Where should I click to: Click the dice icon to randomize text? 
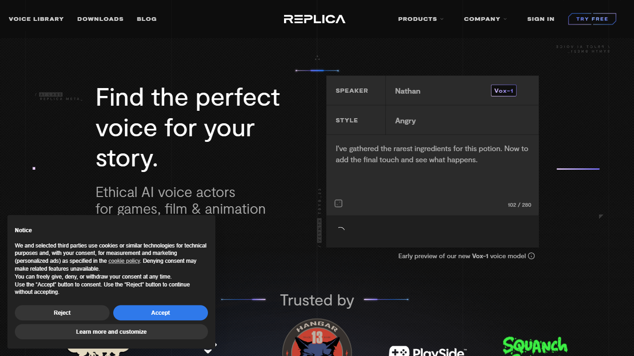[x=338, y=203]
